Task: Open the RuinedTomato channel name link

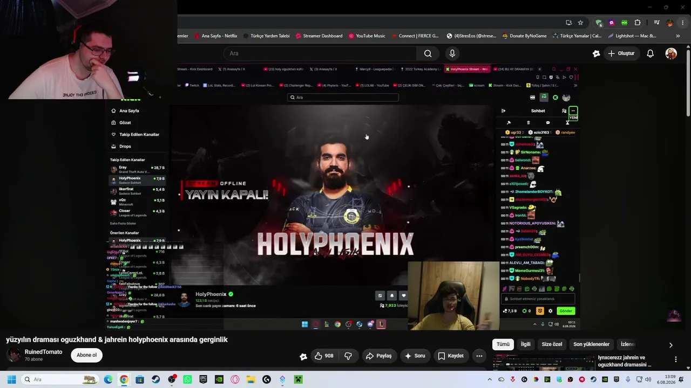Action: (x=43, y=352)
